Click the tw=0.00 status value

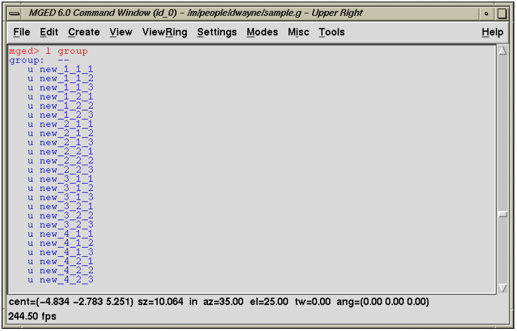(x=312, y=302)
